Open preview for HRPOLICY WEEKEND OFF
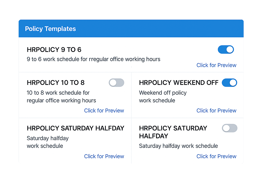This screenshot has height=183, width=262. [216, 111]
